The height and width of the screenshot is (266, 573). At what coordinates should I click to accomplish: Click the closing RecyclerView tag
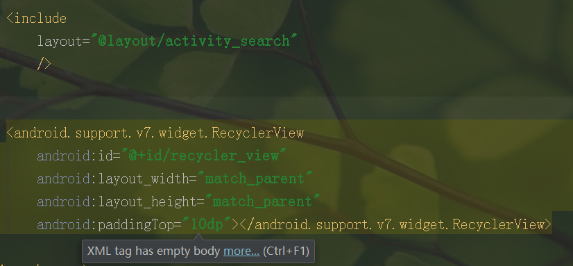(395, 224)
